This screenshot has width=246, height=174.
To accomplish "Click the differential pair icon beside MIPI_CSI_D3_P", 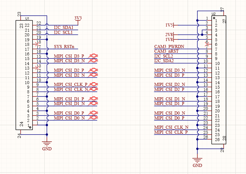I will 93,56.
